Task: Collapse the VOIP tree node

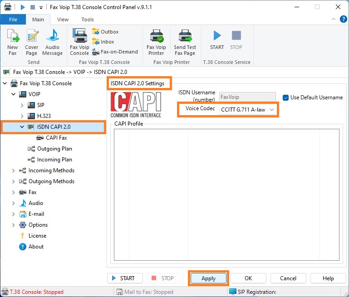Action: [13, 94]
